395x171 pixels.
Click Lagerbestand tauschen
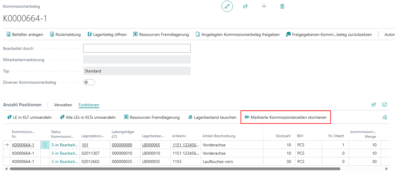click(x=212, y=117)
